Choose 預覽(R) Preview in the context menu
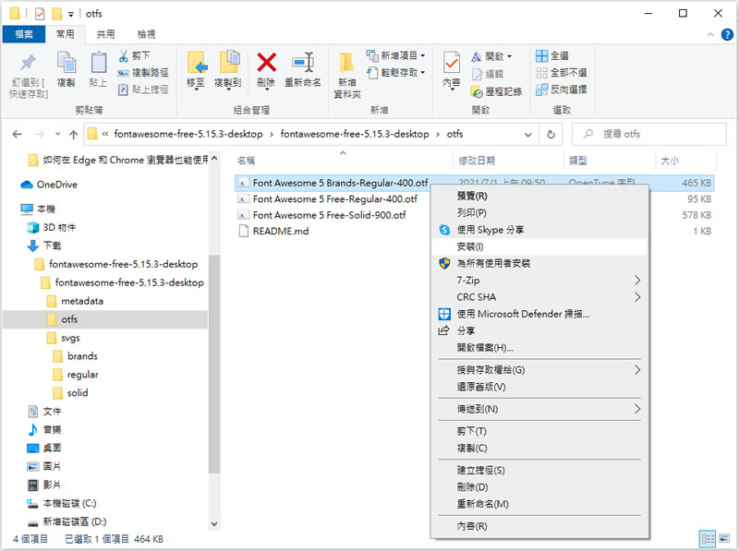The width and height of the screenshot is (739, 551). click(539, 196)
